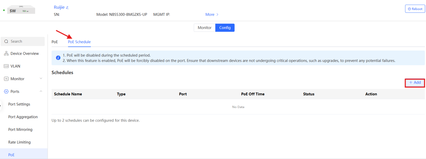Image resolution: width=426 pixels, height=159 pixels.
Task: Expand device details with More chevron
Action: point(217,14)
